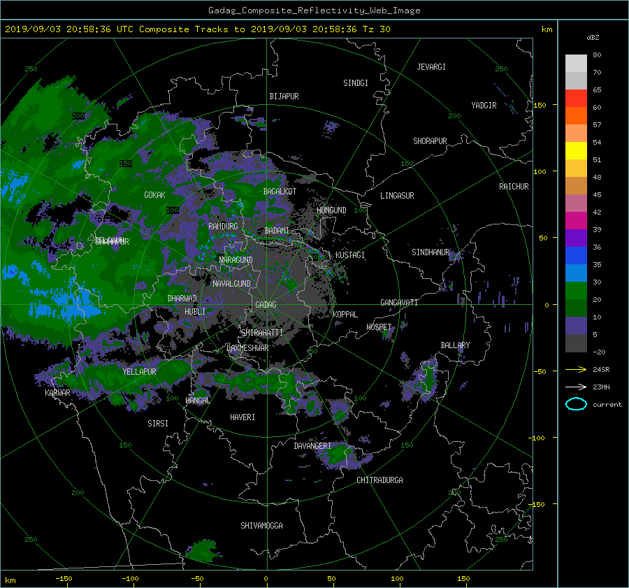The height and width of the screenshot is (588, 629).
Task: Pick the slate purple 5-10 dBZ swatch
Action: (x=576, y=326)
